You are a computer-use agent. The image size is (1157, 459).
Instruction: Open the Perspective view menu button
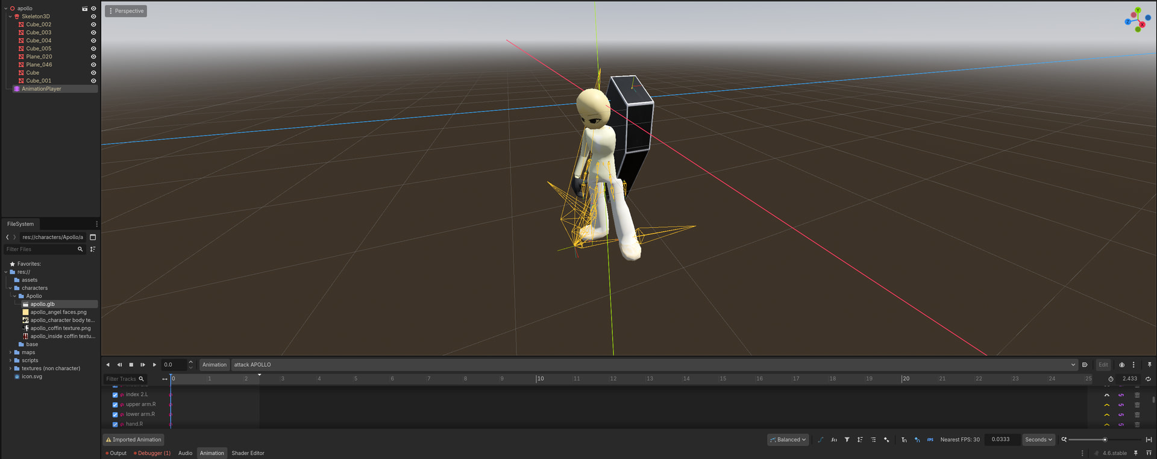coord(126,11)
